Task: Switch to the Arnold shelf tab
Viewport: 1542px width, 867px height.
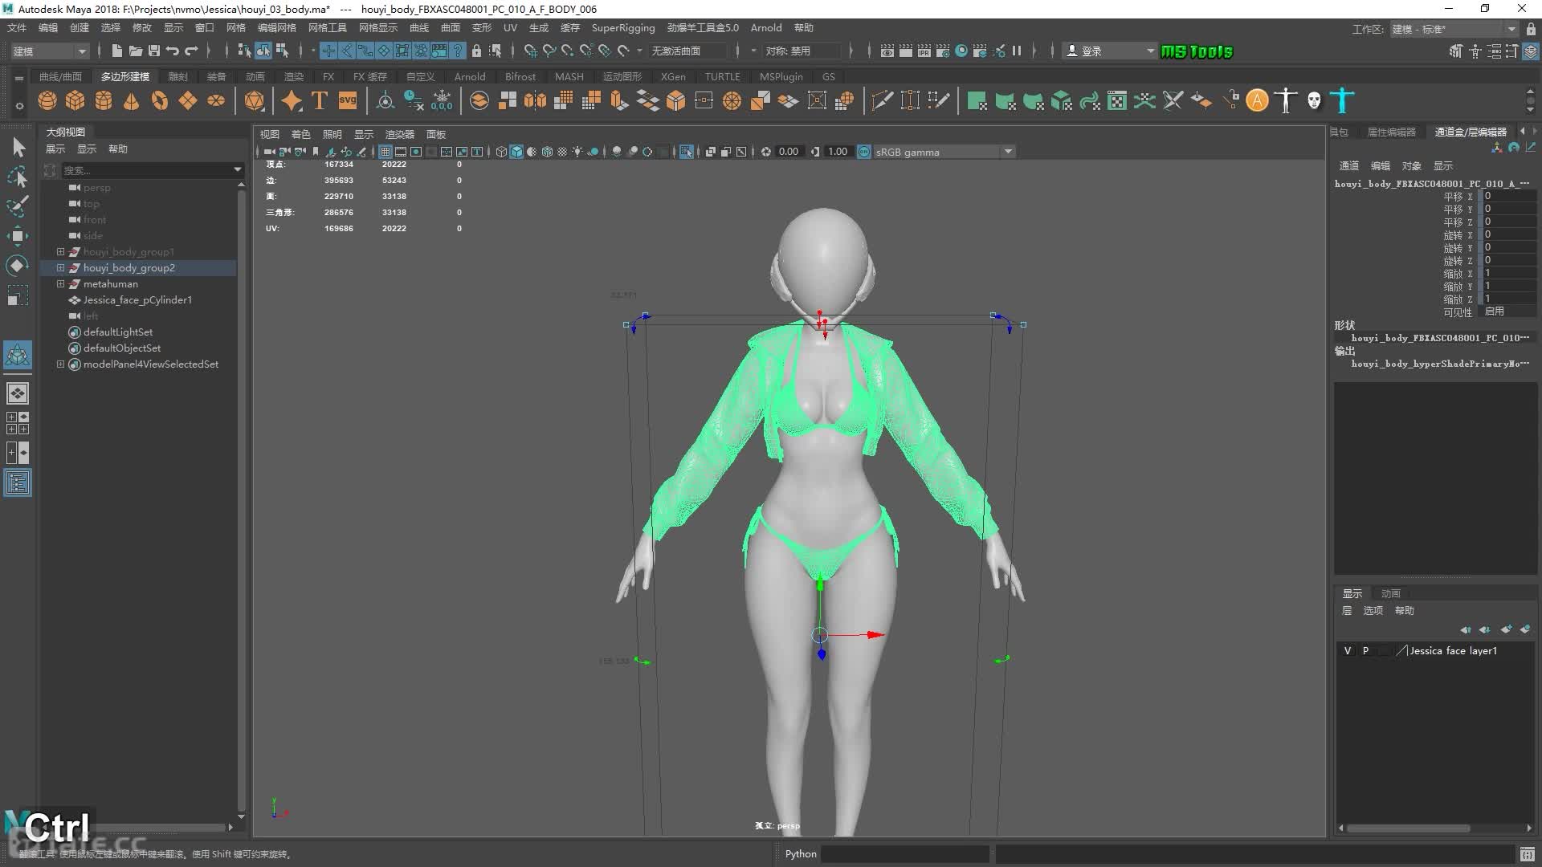Action: [x=469, y=77]
